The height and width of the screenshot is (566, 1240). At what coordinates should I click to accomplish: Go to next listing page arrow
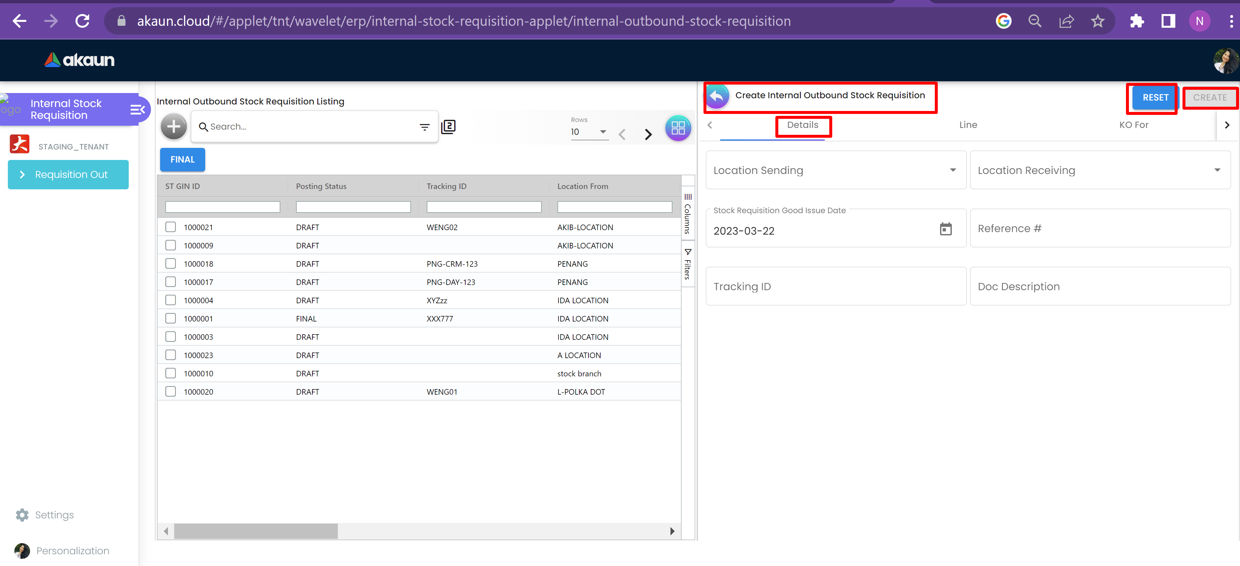click(x=648, y=134)
